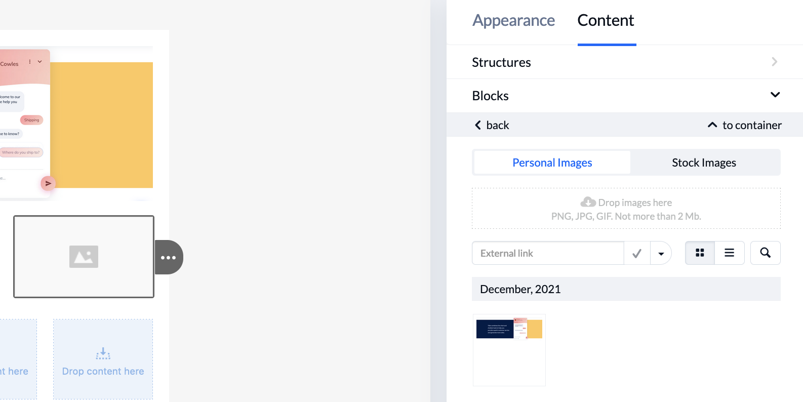Screen dimensions: 803x402
Task: Switch to the Appearance tab
Action: [513, 20]
